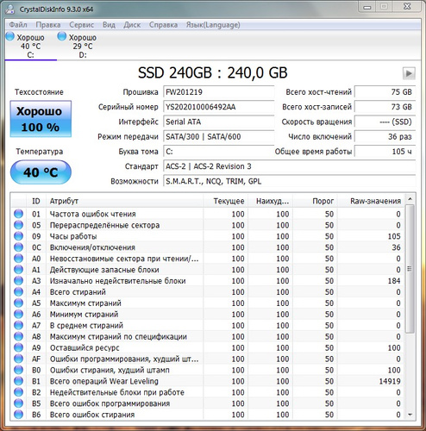The height and width of the screenshot is (431, 426).
Task: Click the Текущее column header
Action: pos(226,201)
